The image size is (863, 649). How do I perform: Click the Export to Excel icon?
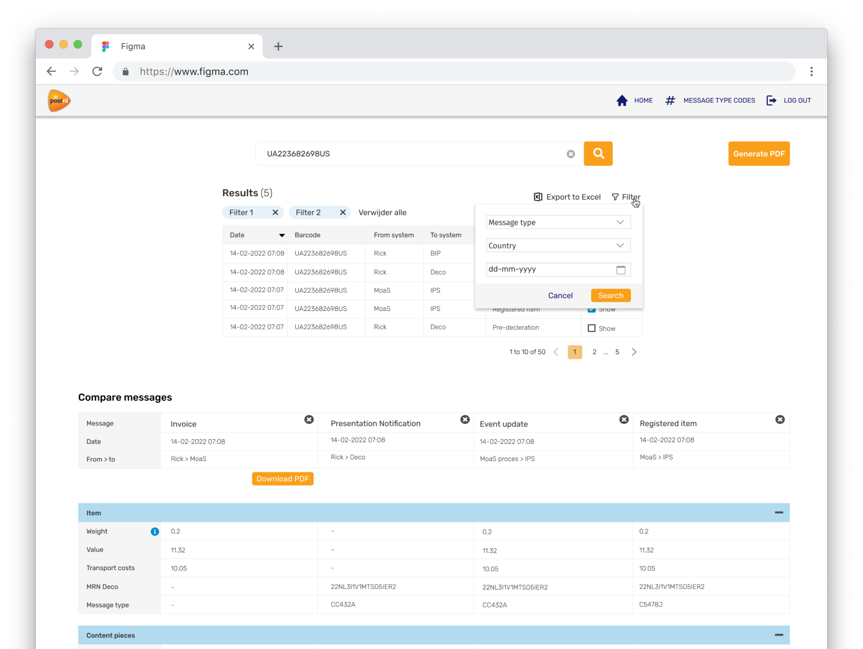[538, 197]
